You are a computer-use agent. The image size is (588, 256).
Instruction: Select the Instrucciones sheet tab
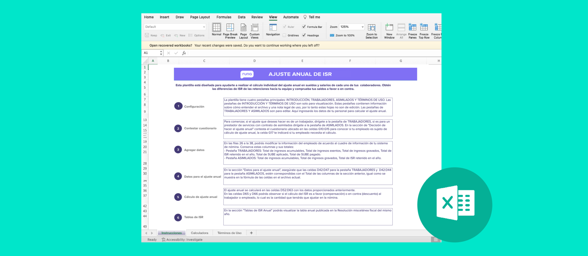(x=171, y=233)
